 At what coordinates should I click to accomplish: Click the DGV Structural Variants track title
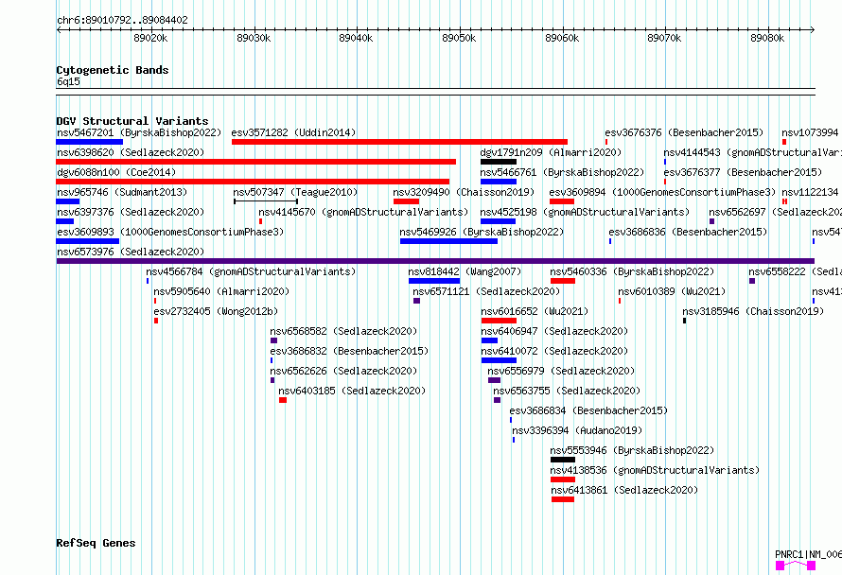132,121
